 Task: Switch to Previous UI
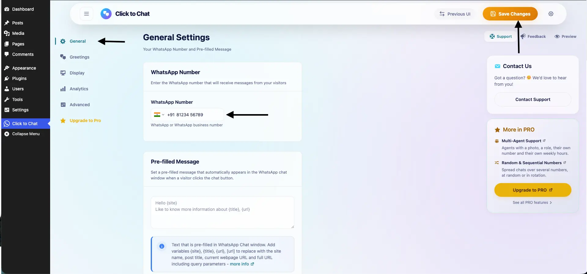455,14
